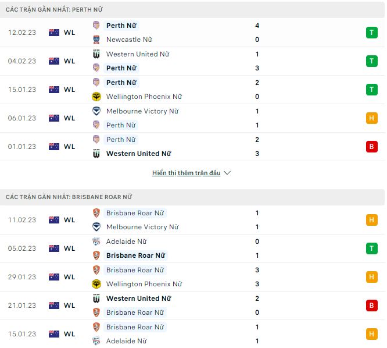Click Perth Nữ name in 06.01.23 match

click(x=121, y=125)
